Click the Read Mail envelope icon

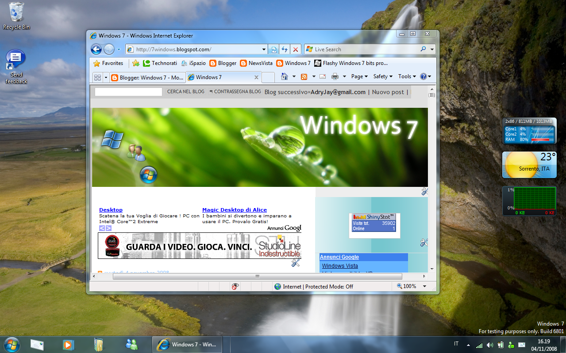coord(323,76)
